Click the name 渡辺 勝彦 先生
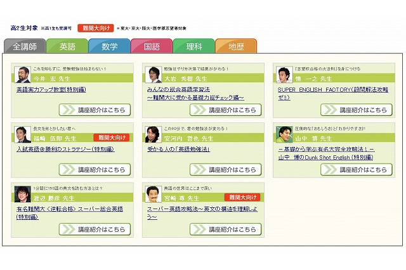Screen dimensions: 406x270 [54, 198]
